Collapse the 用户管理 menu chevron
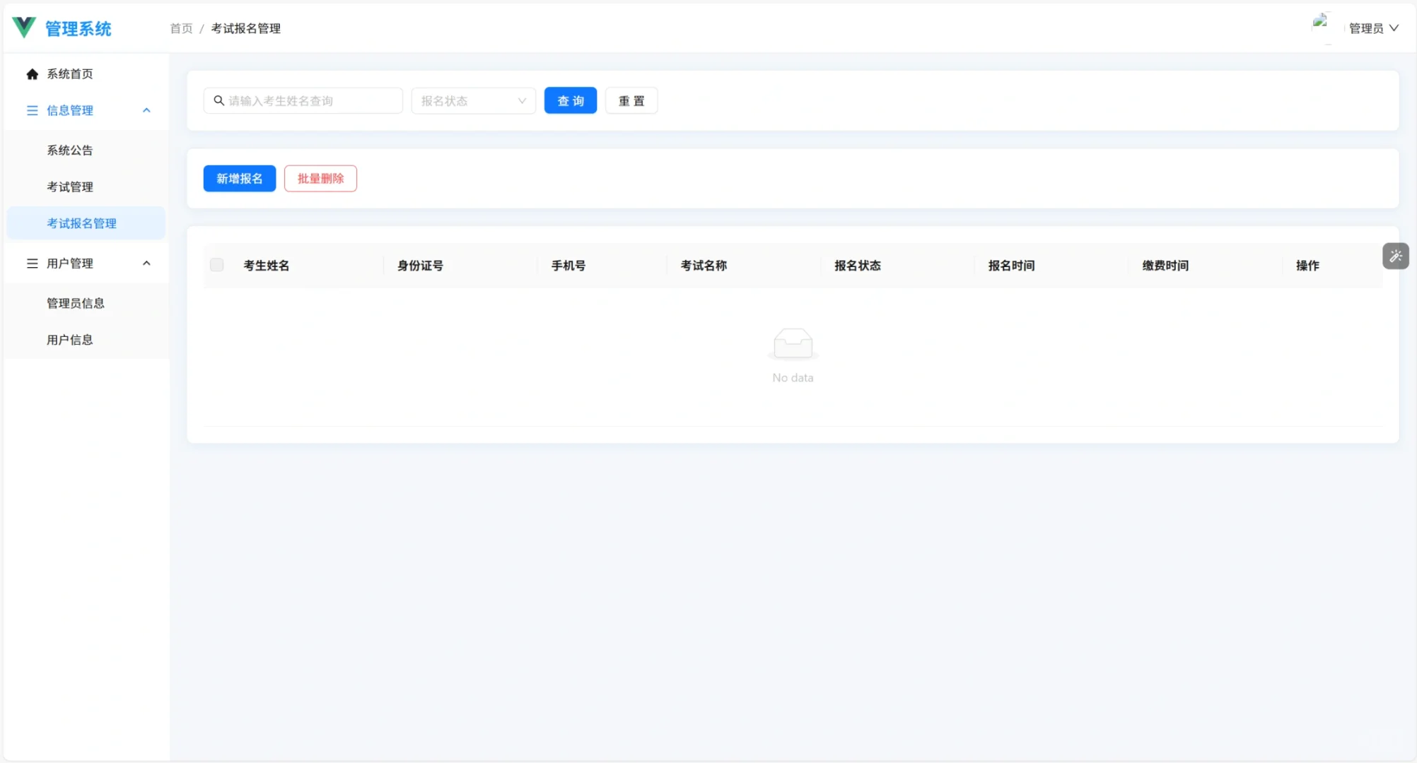This screenshot has width=1417, height=763. tap(146, 264)
